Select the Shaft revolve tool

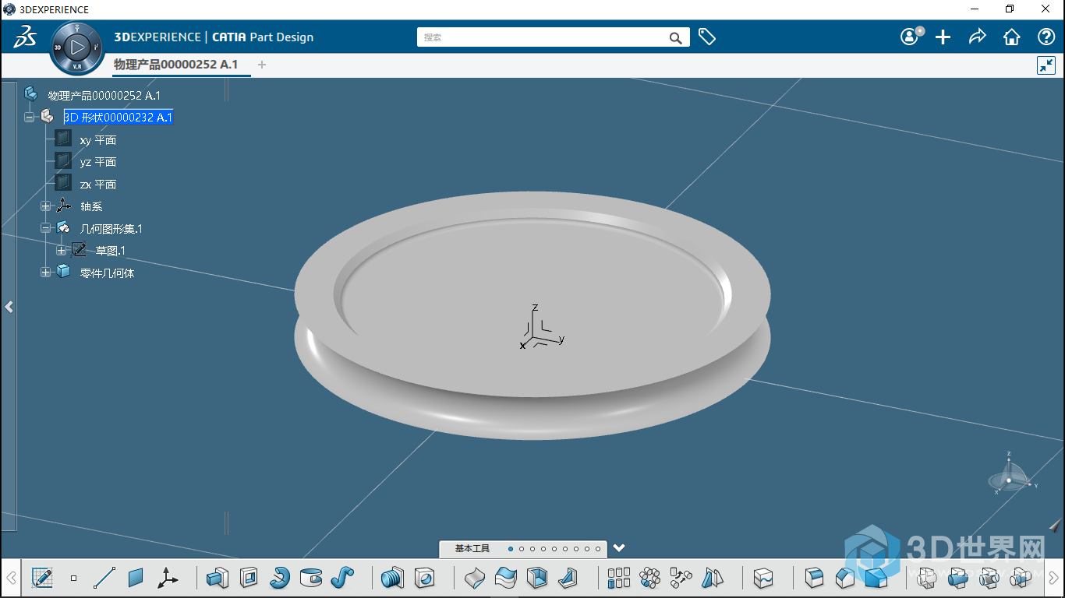click(280, 578)
